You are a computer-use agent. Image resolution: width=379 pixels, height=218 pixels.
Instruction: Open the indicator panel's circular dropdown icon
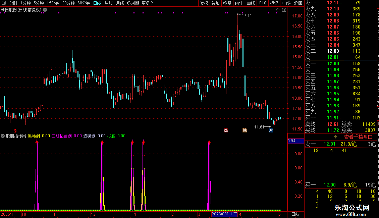pyautogui.click(x=3, y=136)
